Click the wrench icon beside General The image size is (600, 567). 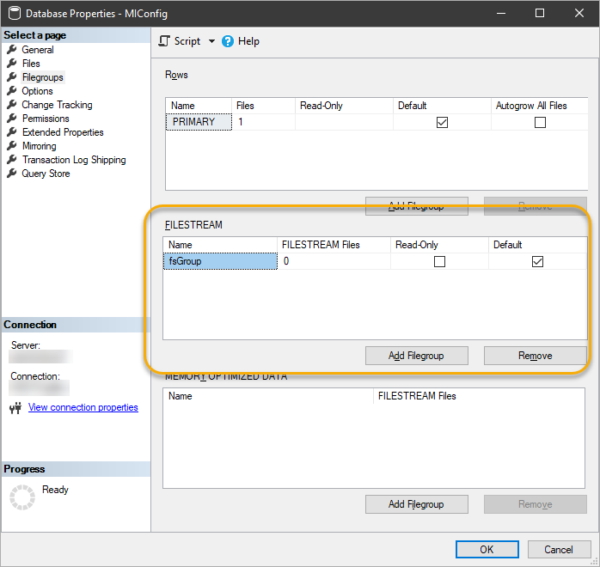coord(12,50)
